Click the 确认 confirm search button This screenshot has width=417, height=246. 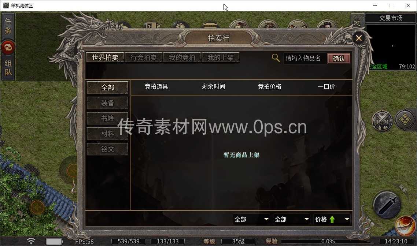point(339,59)
